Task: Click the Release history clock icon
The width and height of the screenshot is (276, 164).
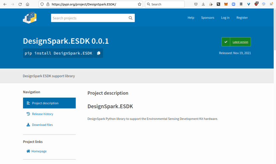Action: [x=28, y=114]
